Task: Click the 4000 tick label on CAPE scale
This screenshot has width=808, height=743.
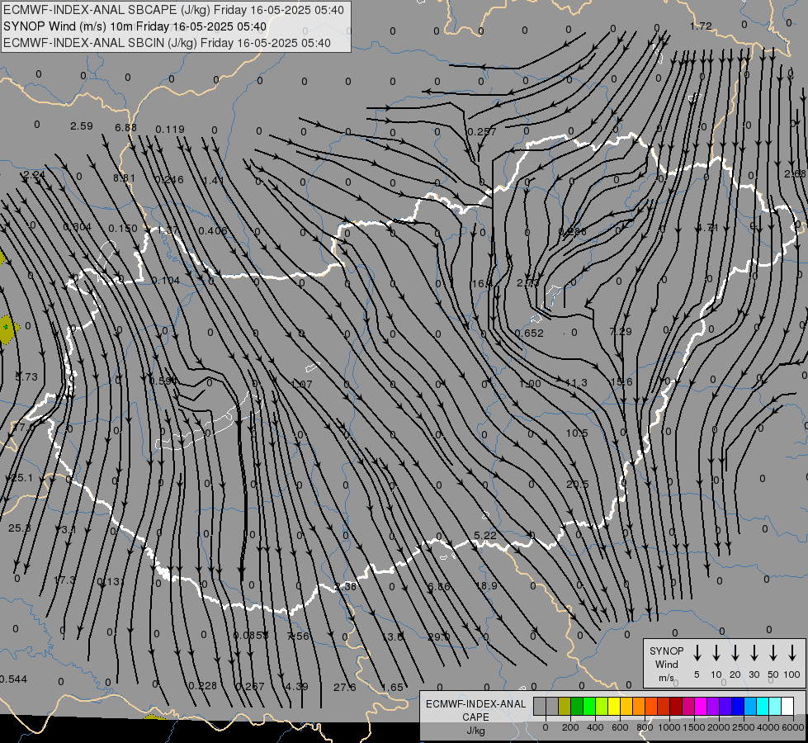Action: coord(768,727)
